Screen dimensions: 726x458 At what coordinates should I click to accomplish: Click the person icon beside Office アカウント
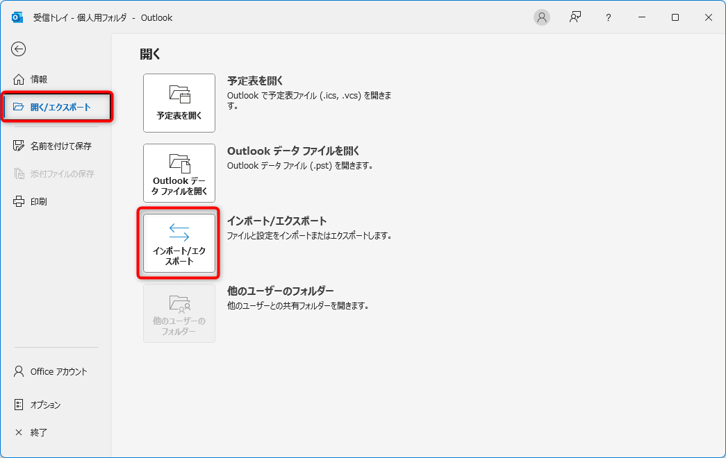coord(19,371)
